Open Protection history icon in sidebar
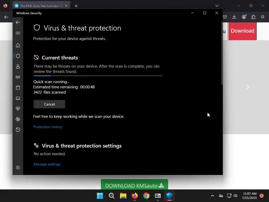The width and height of the screenshot is (269, 202). pyautogui.click(x=18, y=129)
